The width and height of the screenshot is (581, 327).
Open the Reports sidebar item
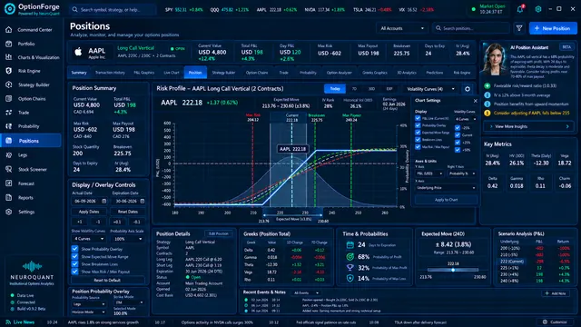30,198
